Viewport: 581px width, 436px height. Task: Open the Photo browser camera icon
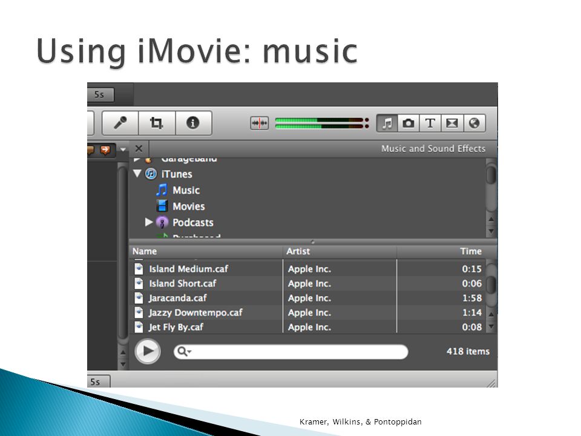pyautogui.click(x=409, y=123)
